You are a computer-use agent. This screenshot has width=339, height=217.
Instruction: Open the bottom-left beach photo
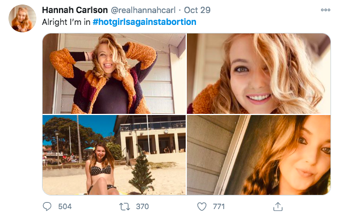114,155
